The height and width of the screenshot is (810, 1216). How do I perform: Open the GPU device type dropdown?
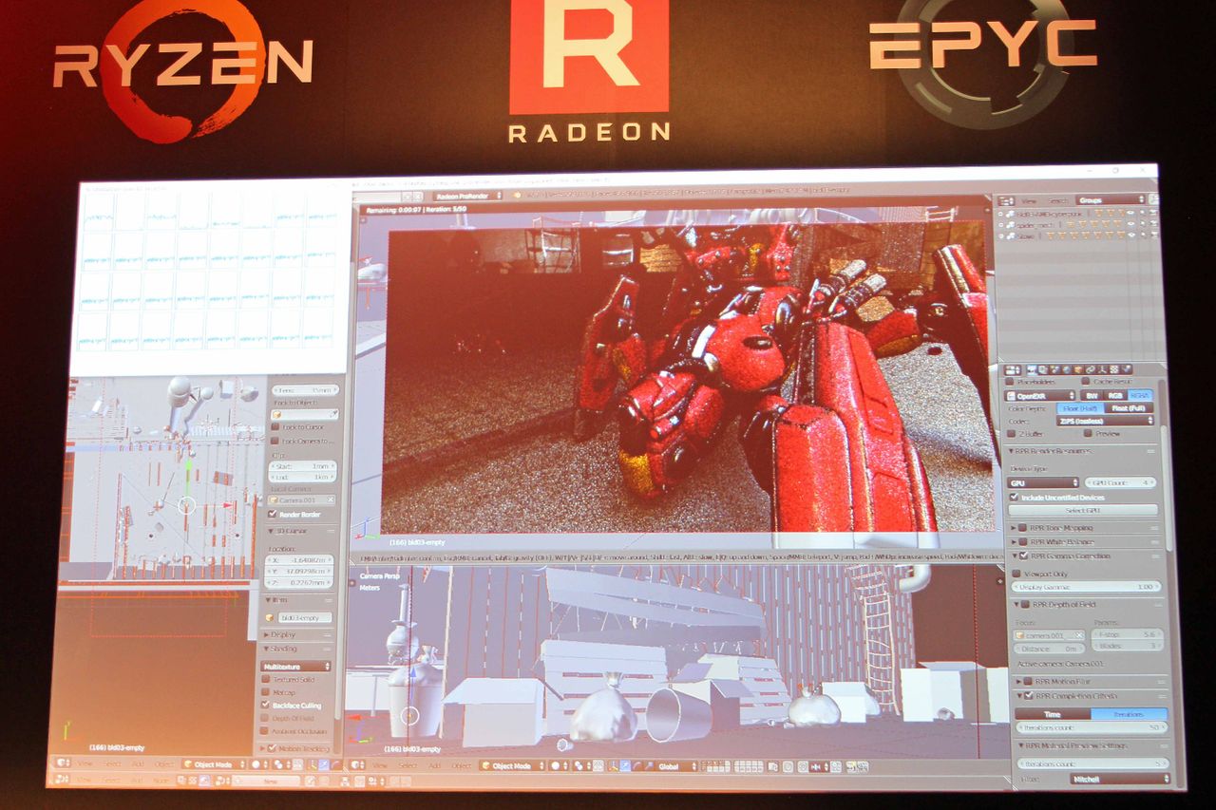(1043, 482)
